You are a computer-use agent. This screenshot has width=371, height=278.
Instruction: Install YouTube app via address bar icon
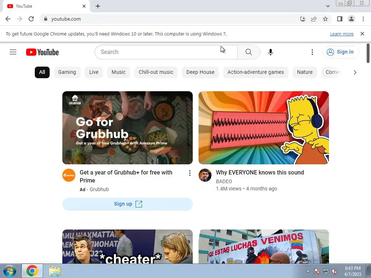point(303,19)
